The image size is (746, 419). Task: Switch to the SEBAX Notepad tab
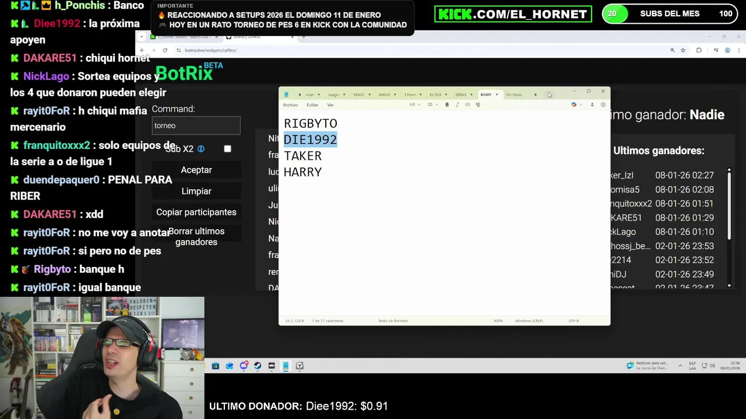point(461,94)
